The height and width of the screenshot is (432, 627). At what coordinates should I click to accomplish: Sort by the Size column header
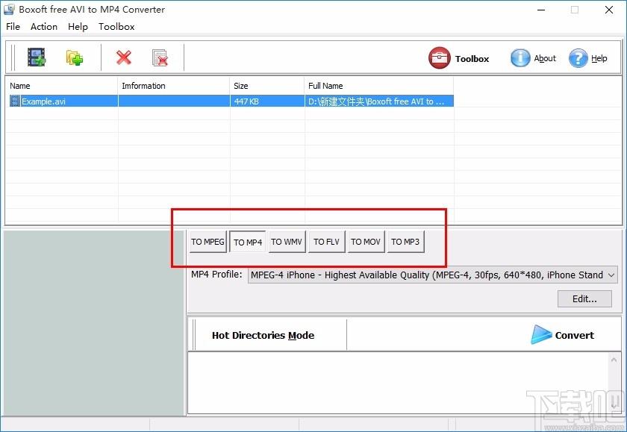(266, 86)
